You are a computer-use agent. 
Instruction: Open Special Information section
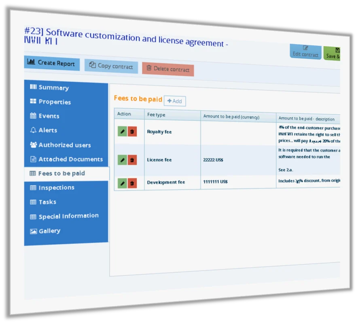pos(66,216)
